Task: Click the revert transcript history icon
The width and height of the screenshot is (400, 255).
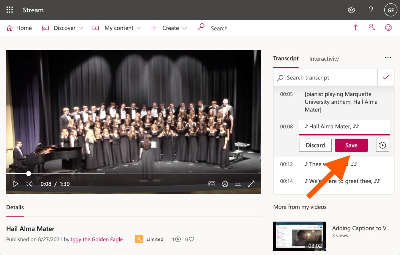Action: (382, 145)
